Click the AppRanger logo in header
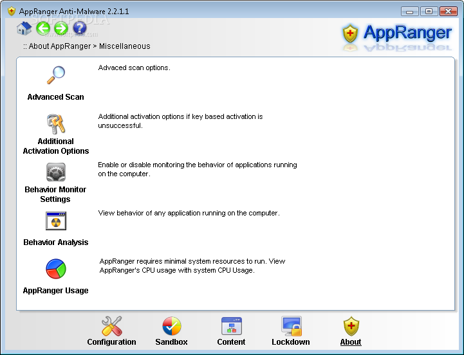This screenshot has height=355, width=464. (397, 33)
